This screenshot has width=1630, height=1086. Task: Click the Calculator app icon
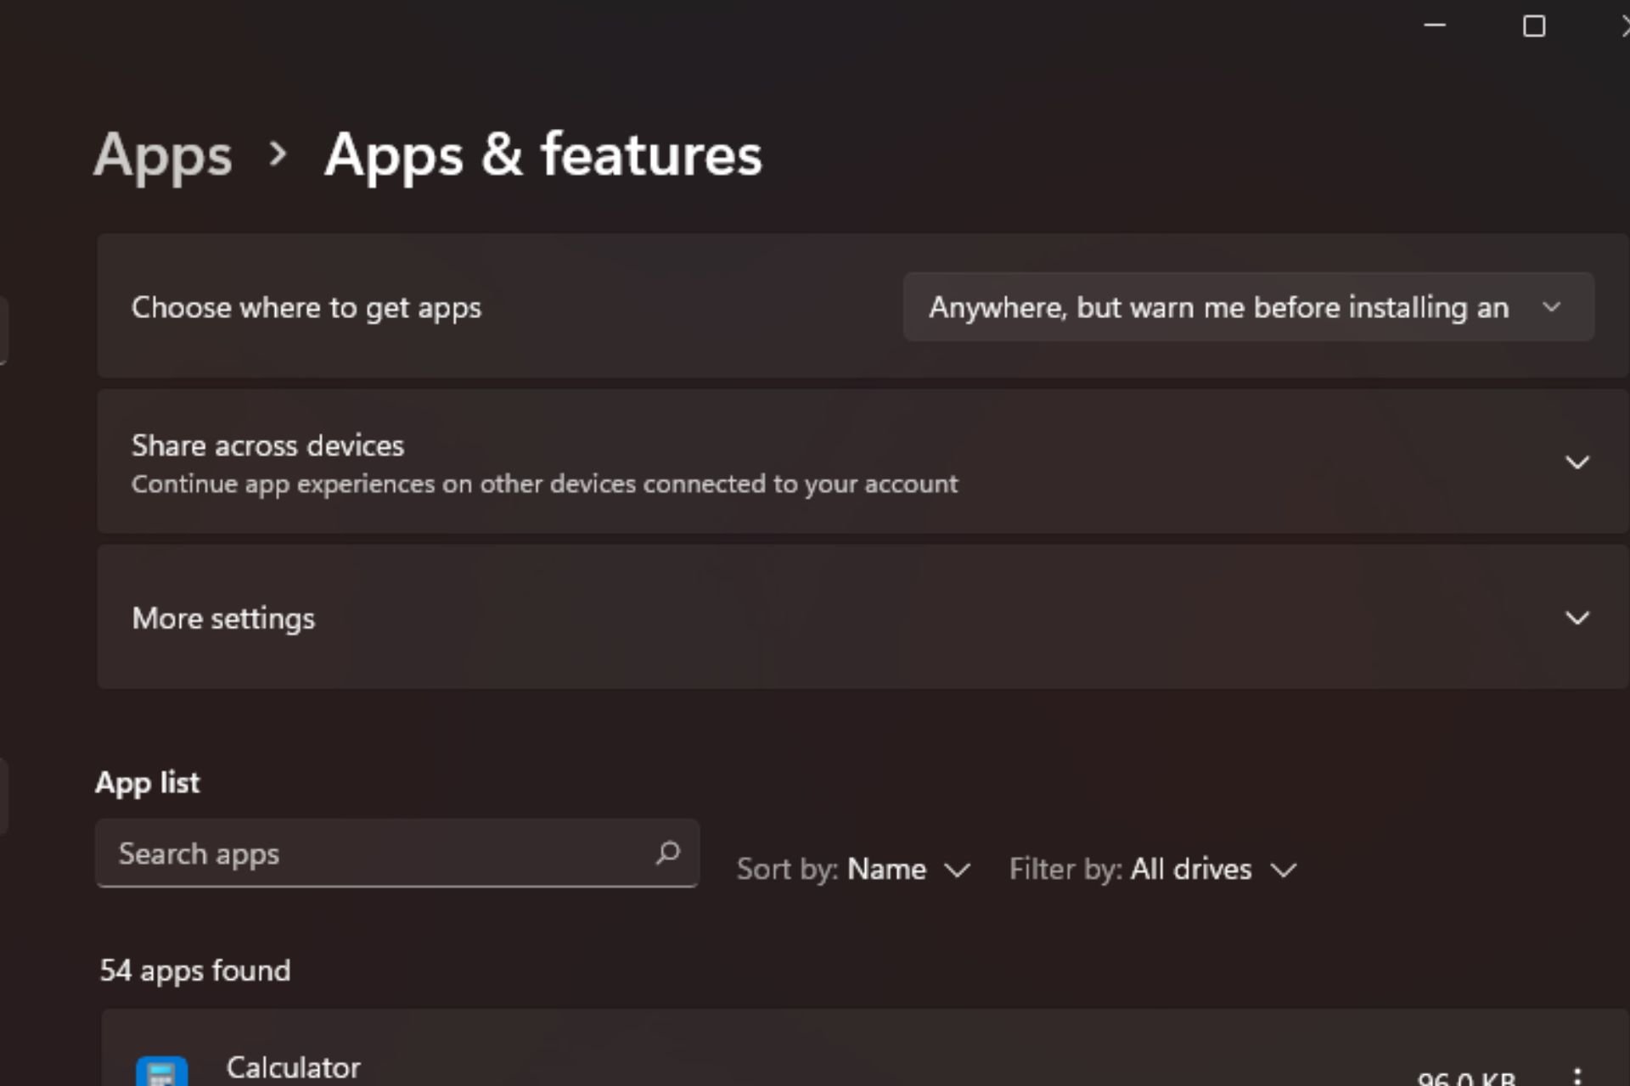(x=161, y=1072)
